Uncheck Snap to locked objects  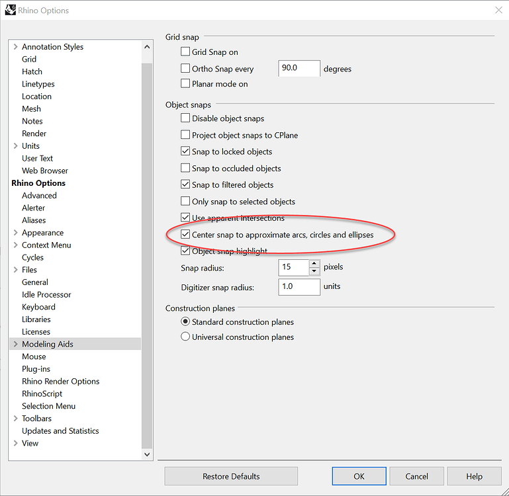(185, 151)
